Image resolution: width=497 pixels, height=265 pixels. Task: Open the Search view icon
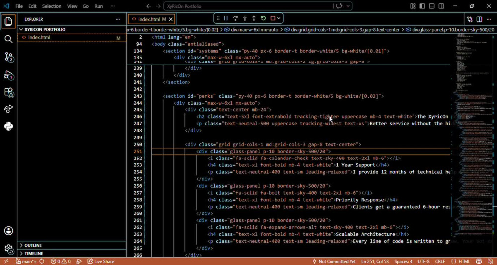[8, 39]
